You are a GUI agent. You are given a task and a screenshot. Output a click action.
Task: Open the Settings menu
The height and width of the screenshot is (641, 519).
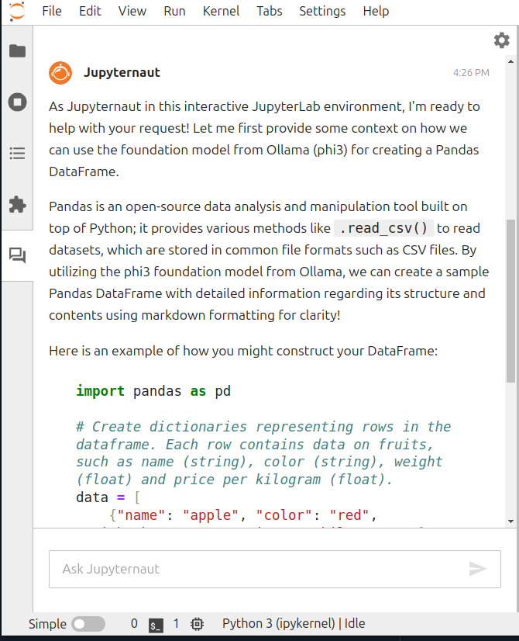point(322,11)
